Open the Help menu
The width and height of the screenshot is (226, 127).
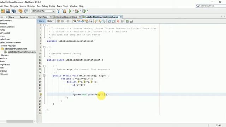[x=81, y=6]
